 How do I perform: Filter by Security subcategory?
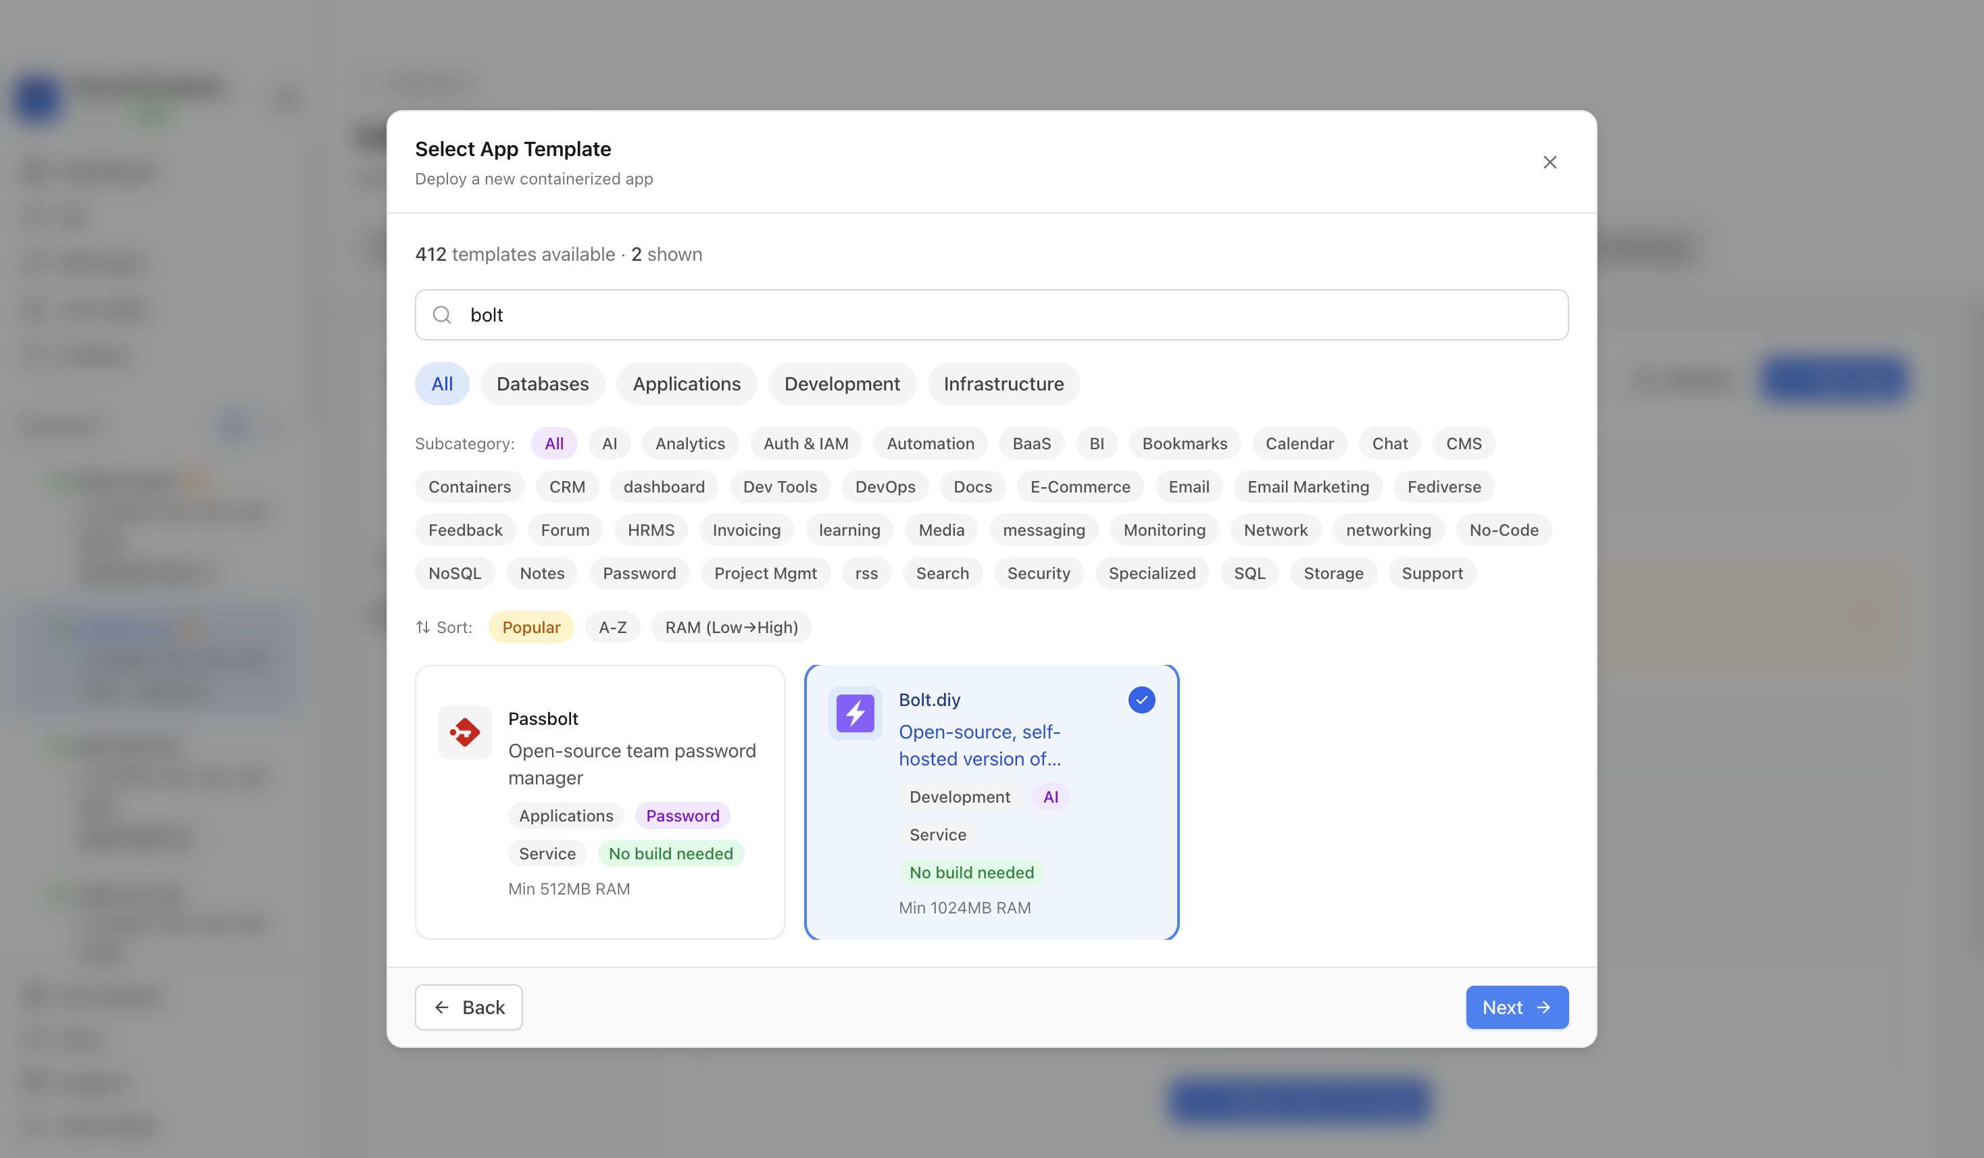click(x=1039, y=573)
